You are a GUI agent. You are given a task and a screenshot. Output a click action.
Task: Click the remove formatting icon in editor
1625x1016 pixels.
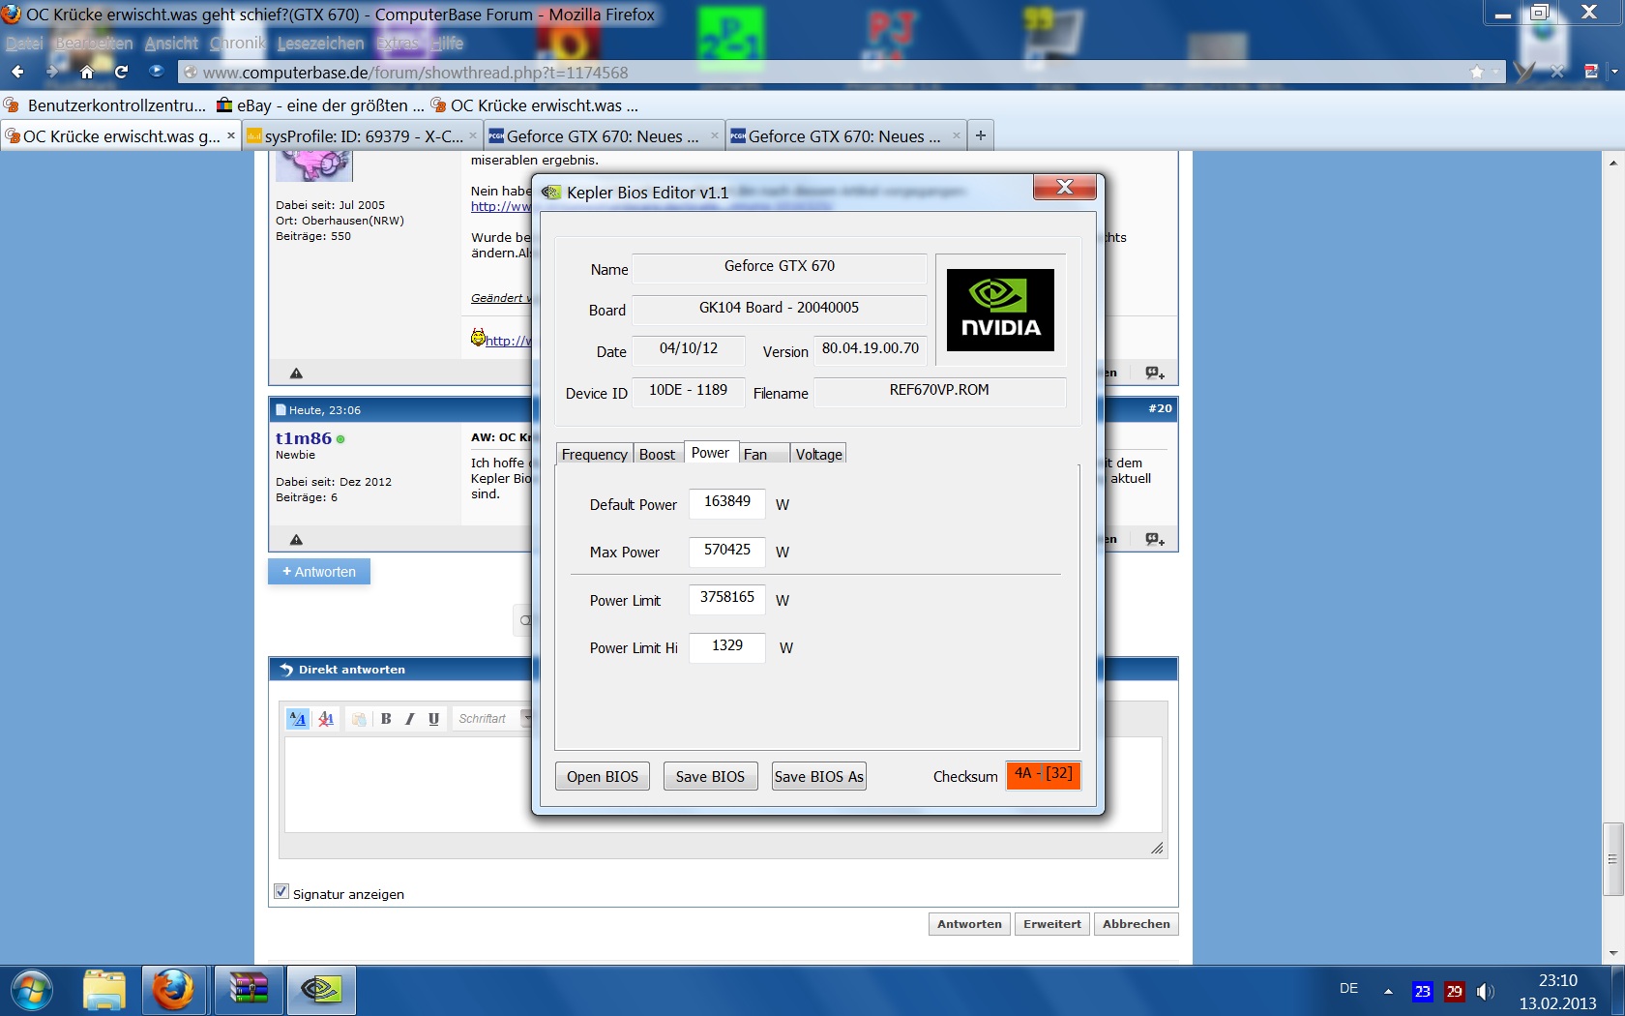[326, 719]
